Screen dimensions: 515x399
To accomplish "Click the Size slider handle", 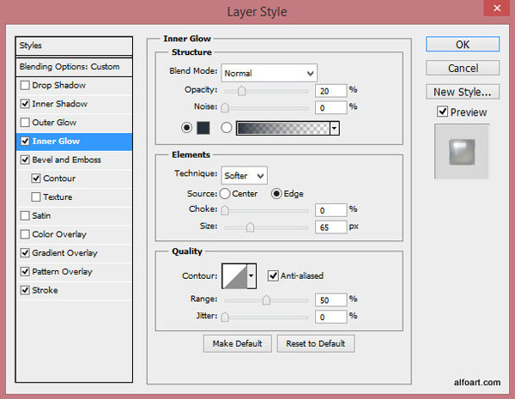I will point(250,227).
